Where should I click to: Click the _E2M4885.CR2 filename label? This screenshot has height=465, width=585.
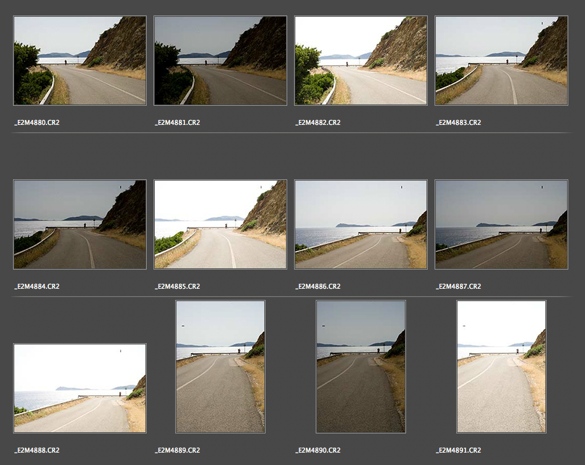coord(177,286)
